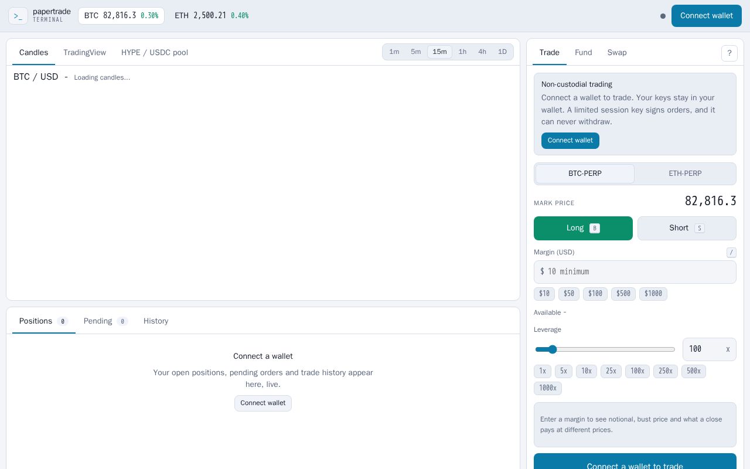750x469 pixels.
Task: Switch to the TradingView tab
Action: [84, 53]
